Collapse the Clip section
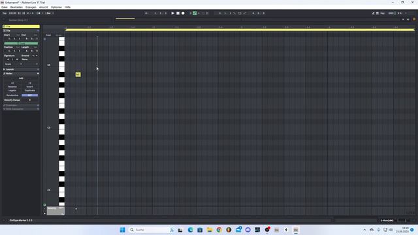Screen dimensions: 418x235 coord(38,31)
